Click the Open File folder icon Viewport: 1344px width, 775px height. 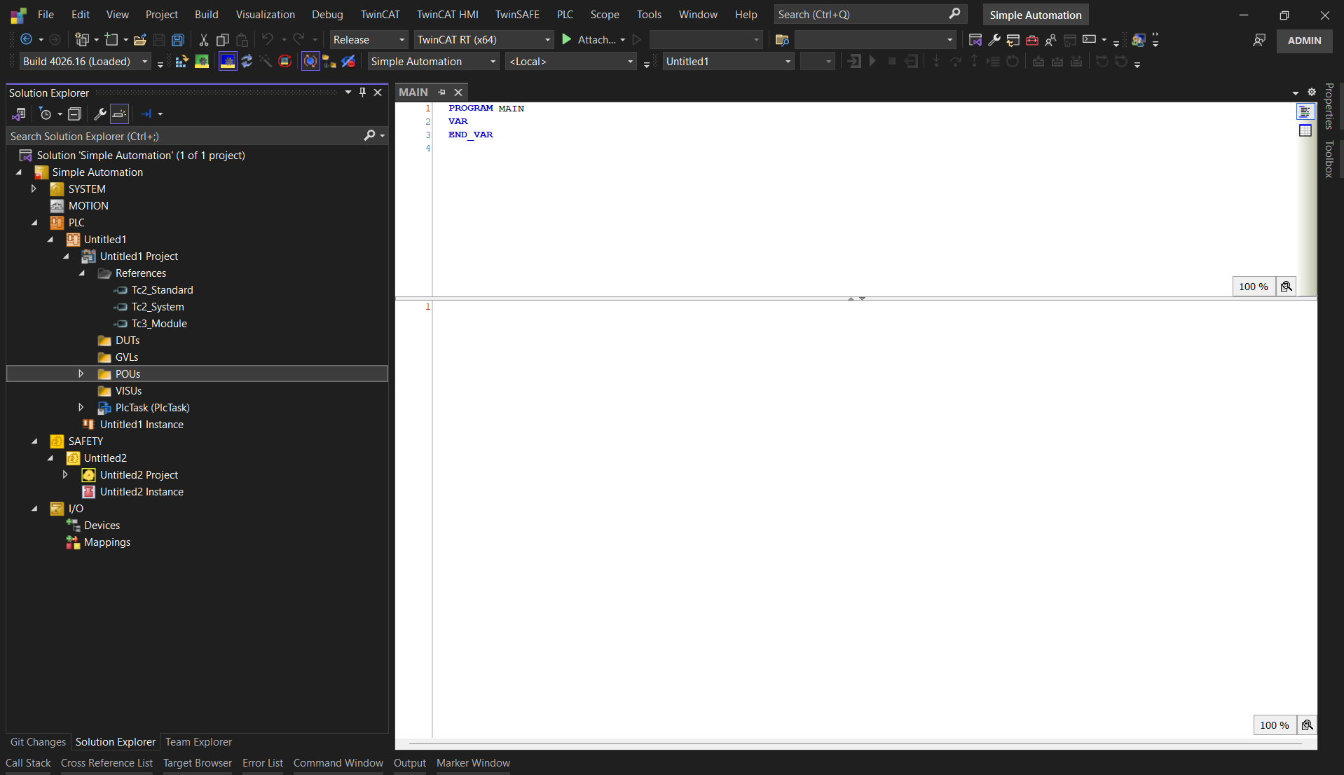tap(140, 40)
